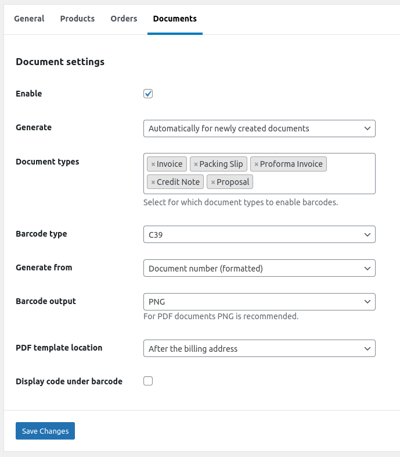Remove the Proforma Invoice tag
The height and width of the screenshot is (457, 400).
click(256, 165)
